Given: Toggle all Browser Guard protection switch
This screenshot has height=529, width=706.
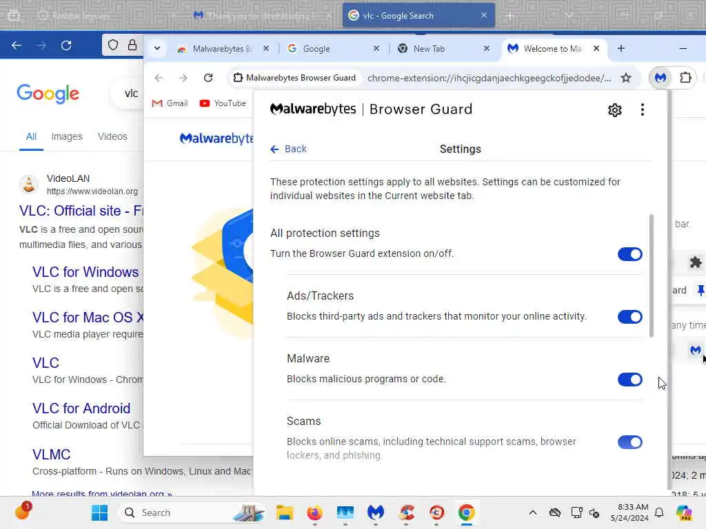Looking at the screenshot, I should point(629,254).
